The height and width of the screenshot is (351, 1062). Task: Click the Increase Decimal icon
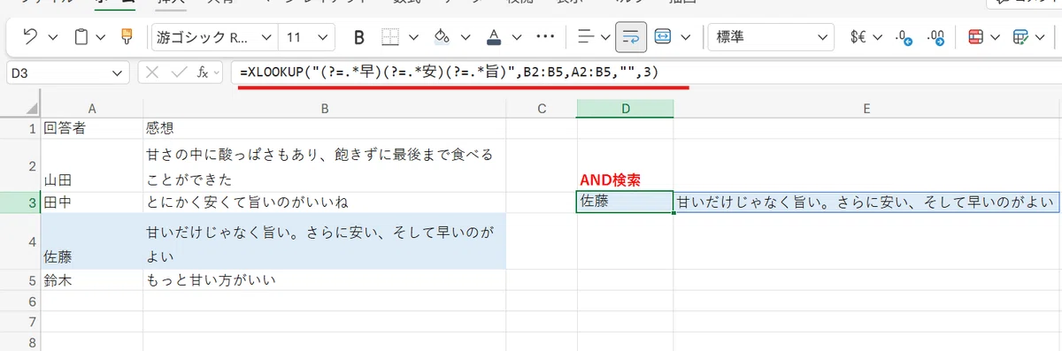click(936, 37)
